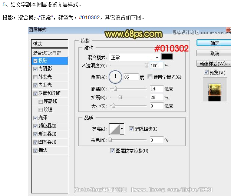Expand the 等高线 contour dropdown arrow

point(122,129)
